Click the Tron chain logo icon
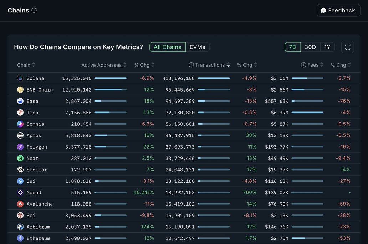Screen dimensions: 368x244 click(x=20, y=113)
